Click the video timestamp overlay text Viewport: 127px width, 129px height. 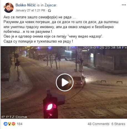pyautogui.click(x=105, y=48)
